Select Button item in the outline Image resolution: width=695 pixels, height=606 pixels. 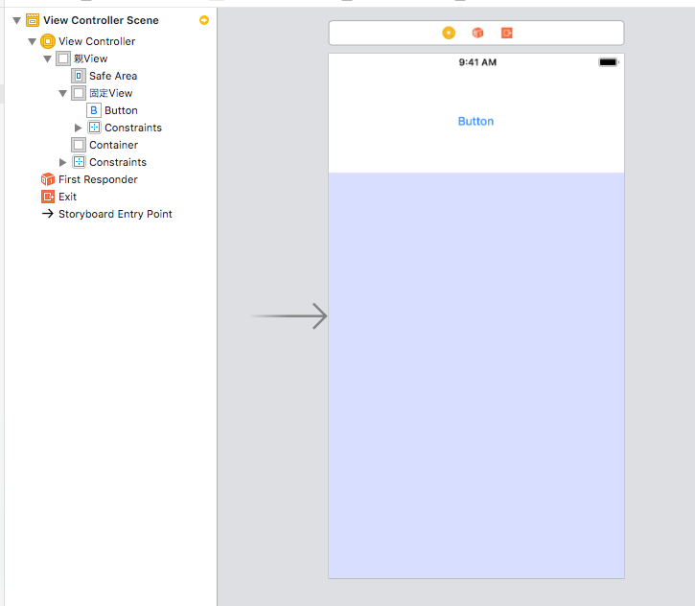[x=121, y=110]
